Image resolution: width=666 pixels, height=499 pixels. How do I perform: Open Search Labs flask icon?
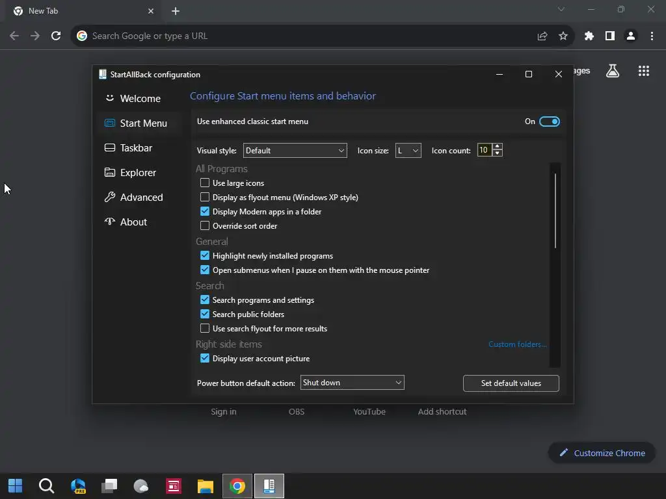[x=613, y=71]
